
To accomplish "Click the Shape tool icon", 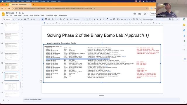I will 52,19.
